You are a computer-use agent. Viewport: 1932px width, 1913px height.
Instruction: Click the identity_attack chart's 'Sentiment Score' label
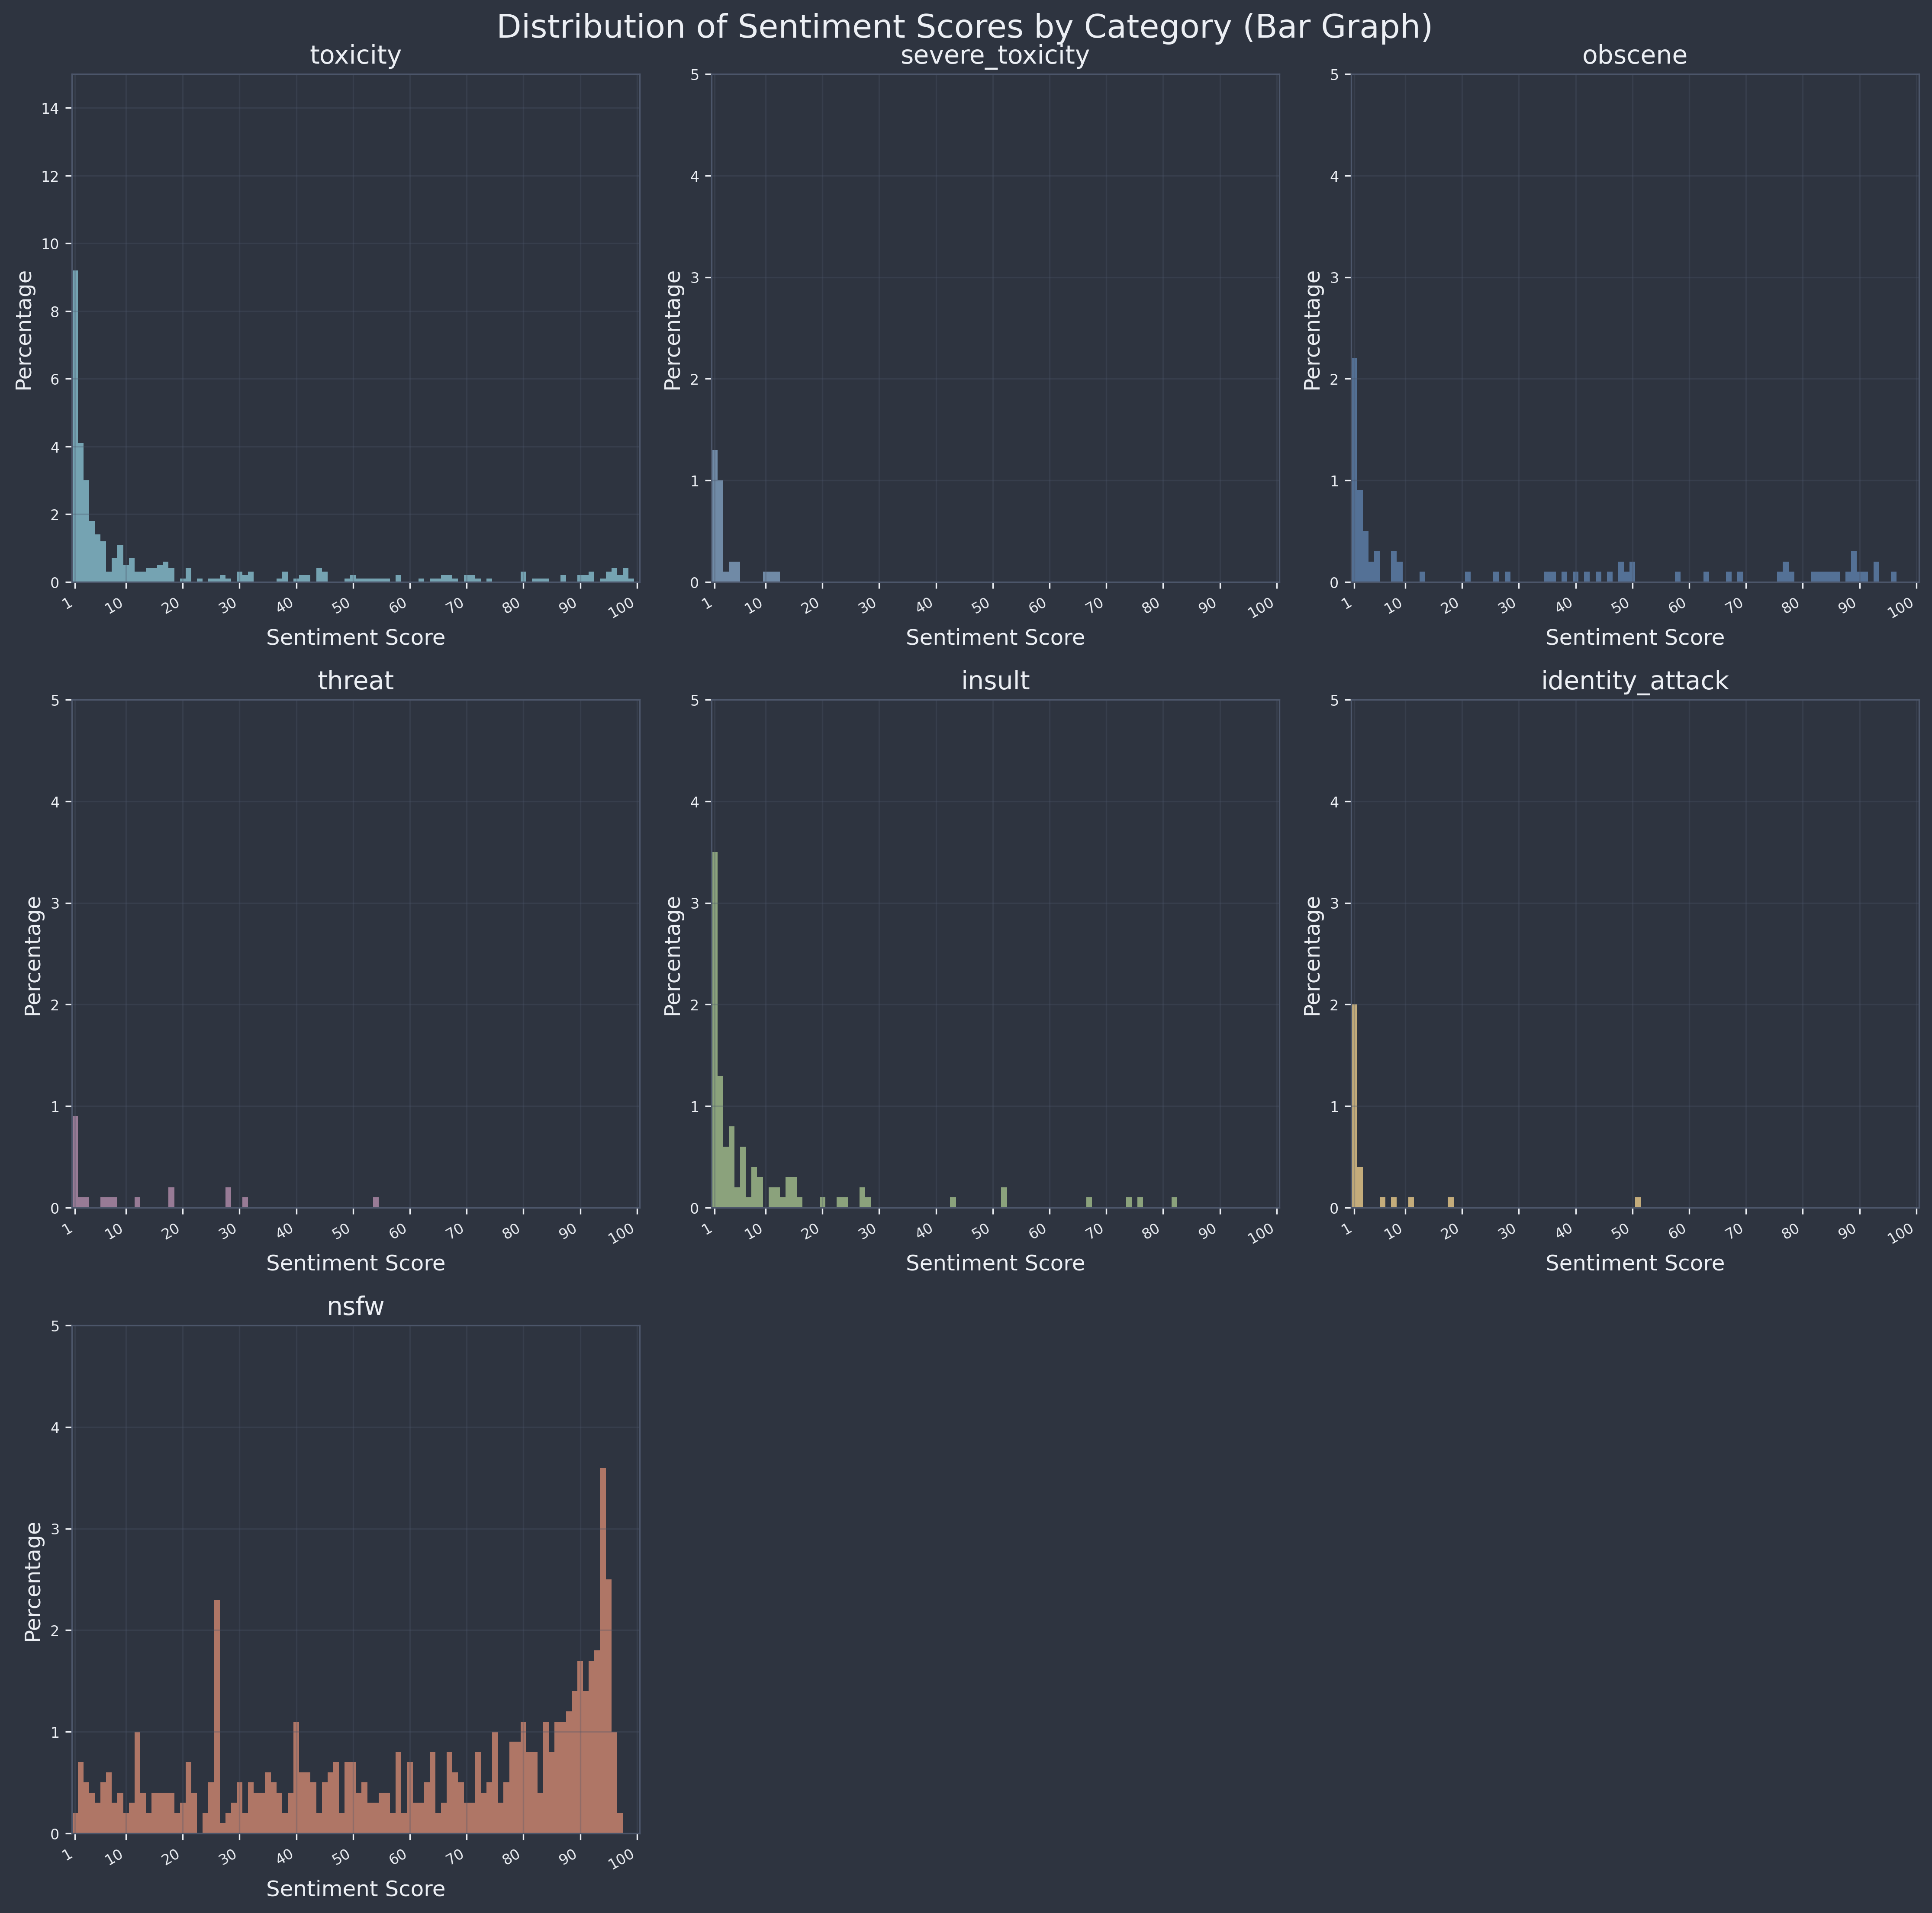(x=1635, y=1263)
